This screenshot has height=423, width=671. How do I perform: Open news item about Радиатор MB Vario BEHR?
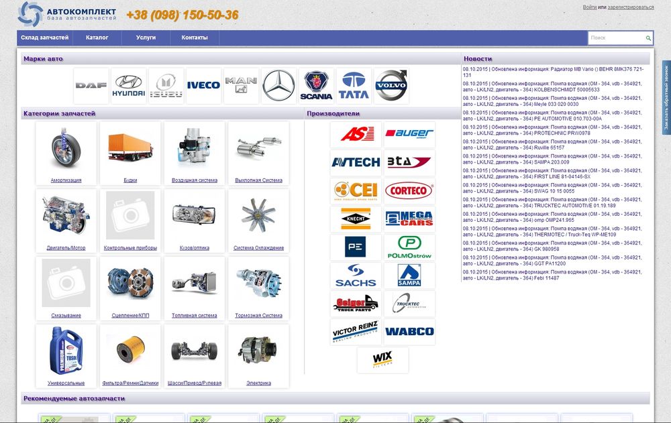(552, 72)
